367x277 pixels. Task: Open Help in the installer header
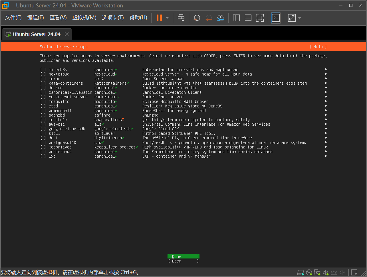click(x=318, y=47)
